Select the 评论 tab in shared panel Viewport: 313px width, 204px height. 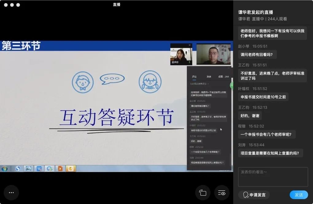click(194, 77)
